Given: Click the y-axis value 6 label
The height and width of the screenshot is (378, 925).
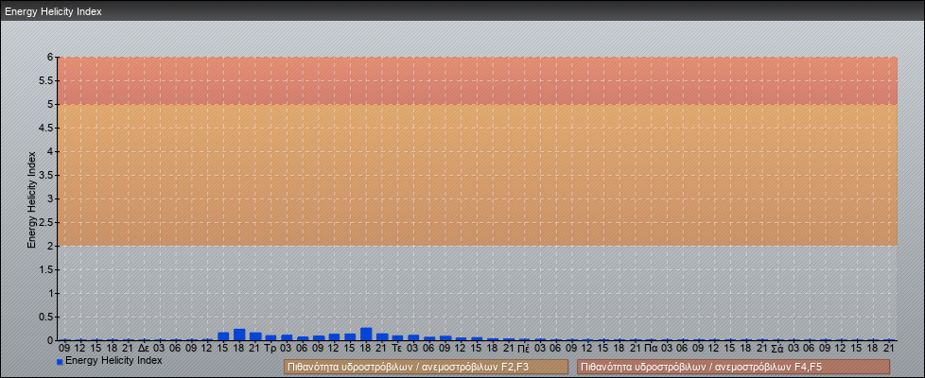Looking at the screenshot, I should 52,57.
